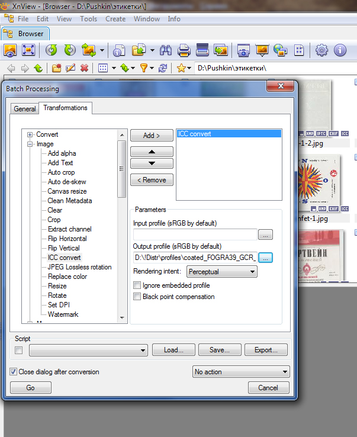This screenshot has width=357, height=437.
Task: Create new folder icon
Action: point(57,68)
